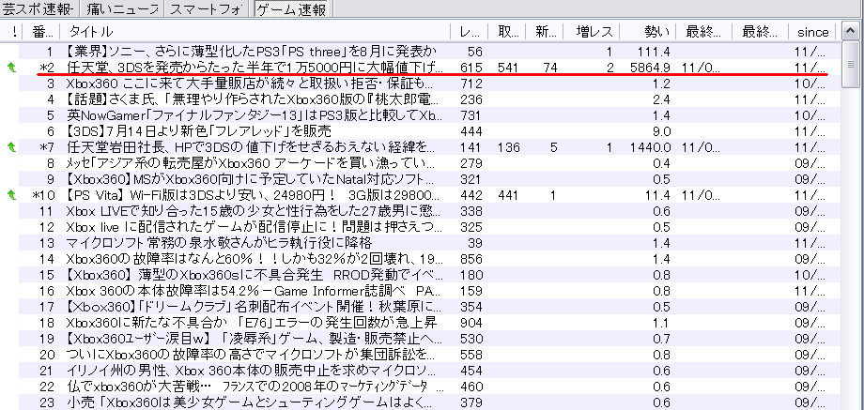Viewport: 864px width, 410px height.
Task: Select the ゲーム速報 board tab
Action: click(291, 8)
